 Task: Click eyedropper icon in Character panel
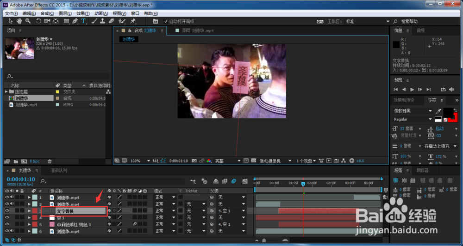tap(438, 111)
